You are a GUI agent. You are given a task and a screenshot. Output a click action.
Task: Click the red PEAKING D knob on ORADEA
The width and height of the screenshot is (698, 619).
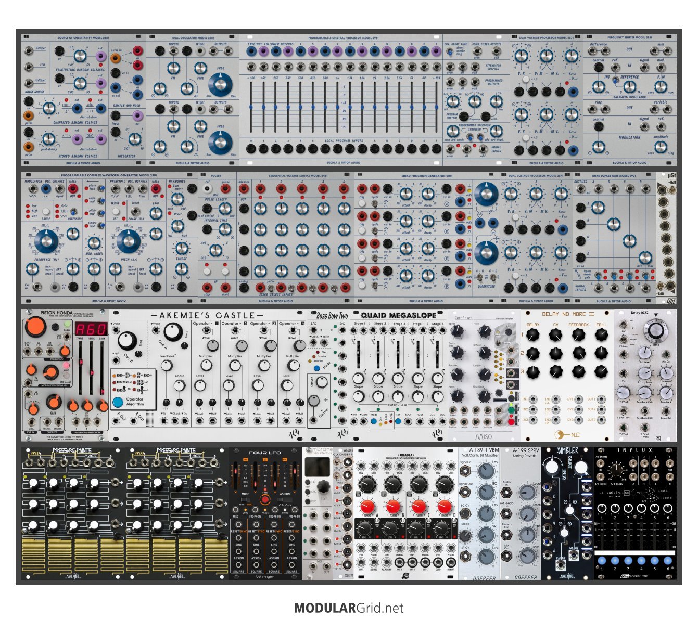[445, 506]
